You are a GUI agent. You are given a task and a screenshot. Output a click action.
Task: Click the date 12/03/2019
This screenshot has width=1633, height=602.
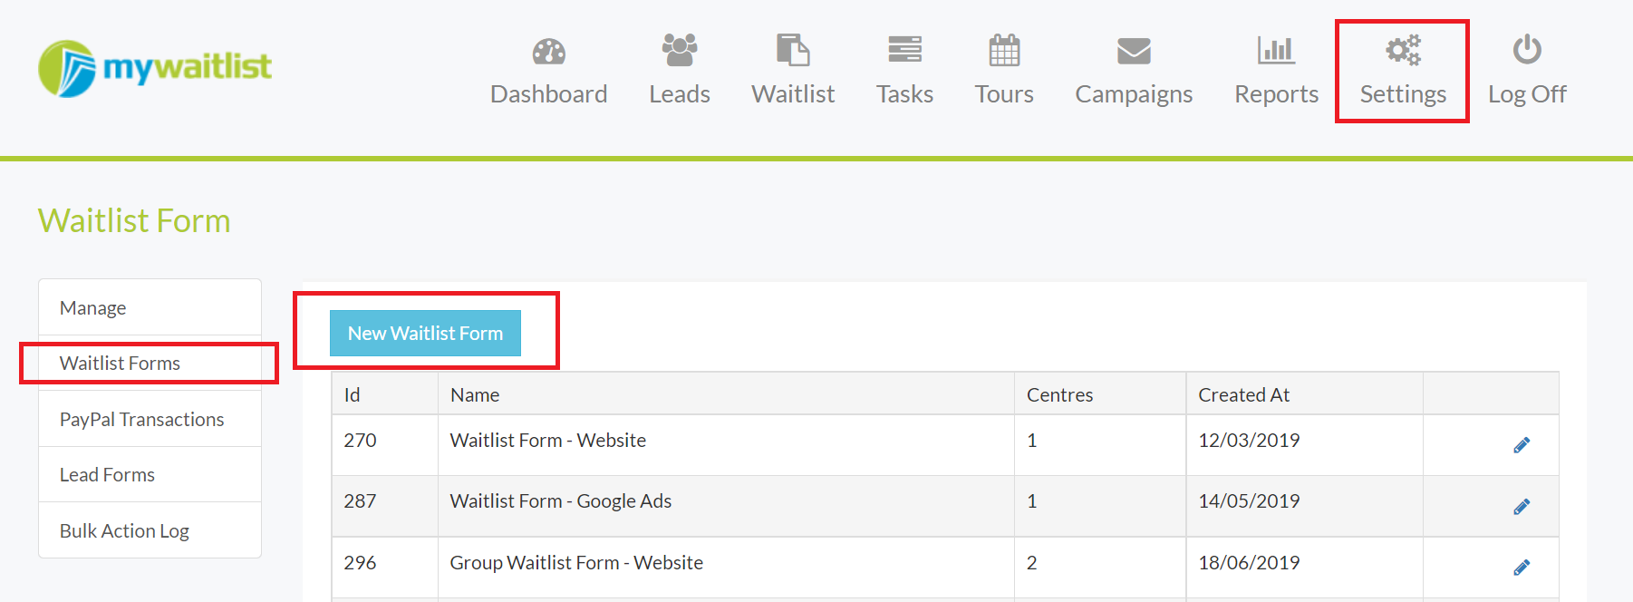click(x=1249, y=441)
